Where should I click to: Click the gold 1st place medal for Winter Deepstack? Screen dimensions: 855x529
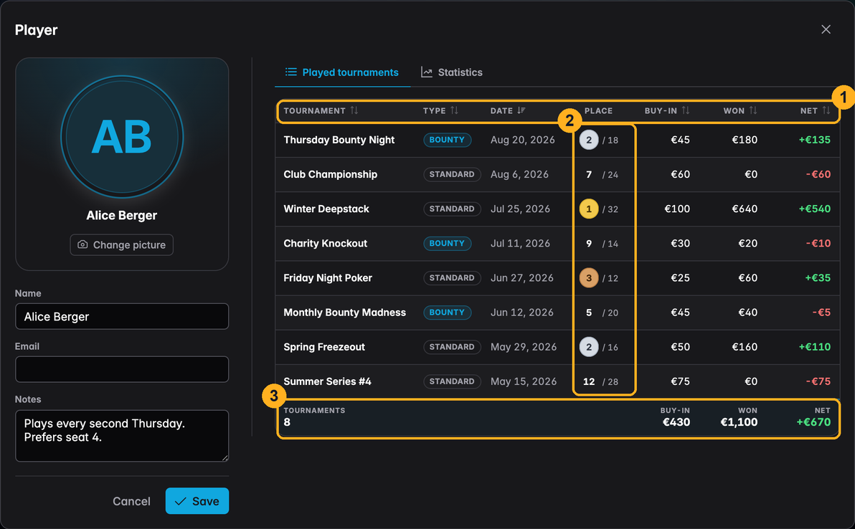point(589,209)
